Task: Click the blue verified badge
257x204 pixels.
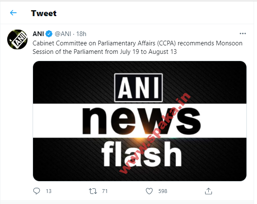Action: [x=49, y=34]
